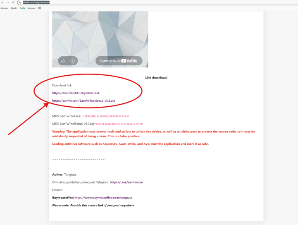This screenshot has width=298, height=225.
Task: Open the green Учеба tab group
Action: point(22,8)
